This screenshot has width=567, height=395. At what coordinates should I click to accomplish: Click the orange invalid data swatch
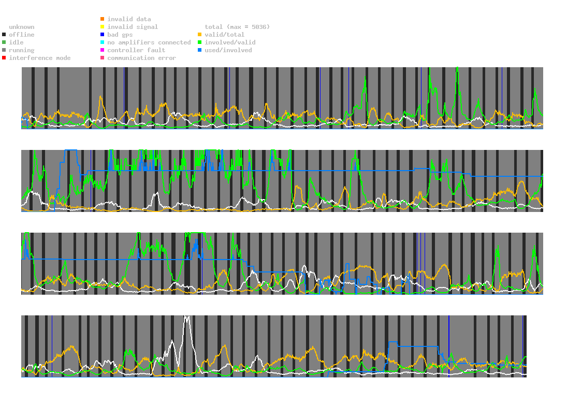pos(103,19)
